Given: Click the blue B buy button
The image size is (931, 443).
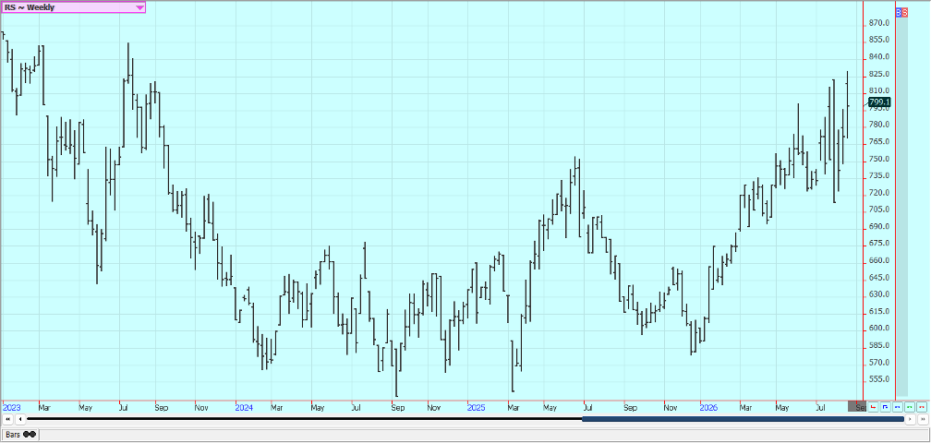Looking at the screenshot, I should (x=899, y=12).
